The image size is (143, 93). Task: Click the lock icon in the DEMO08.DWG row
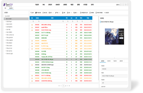(32, 41)
